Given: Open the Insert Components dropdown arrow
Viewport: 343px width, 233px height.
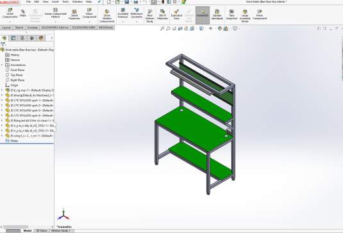Looking at the screenshot, I should click(x=10, y=22).
